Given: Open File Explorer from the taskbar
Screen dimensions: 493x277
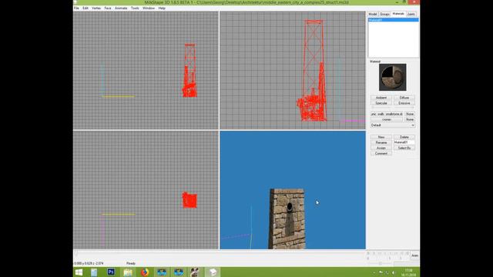Looking at the screenshot, I should coord(128,272).
